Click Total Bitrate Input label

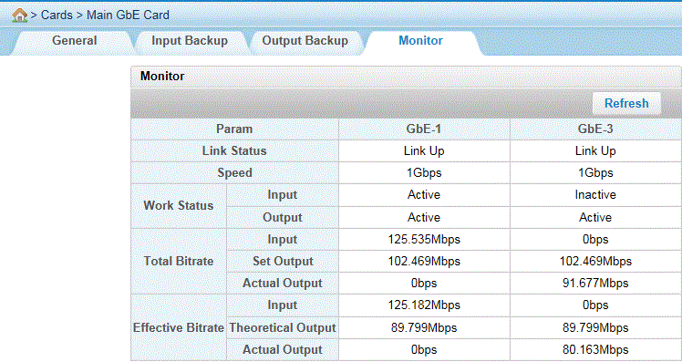coord(283,239)
